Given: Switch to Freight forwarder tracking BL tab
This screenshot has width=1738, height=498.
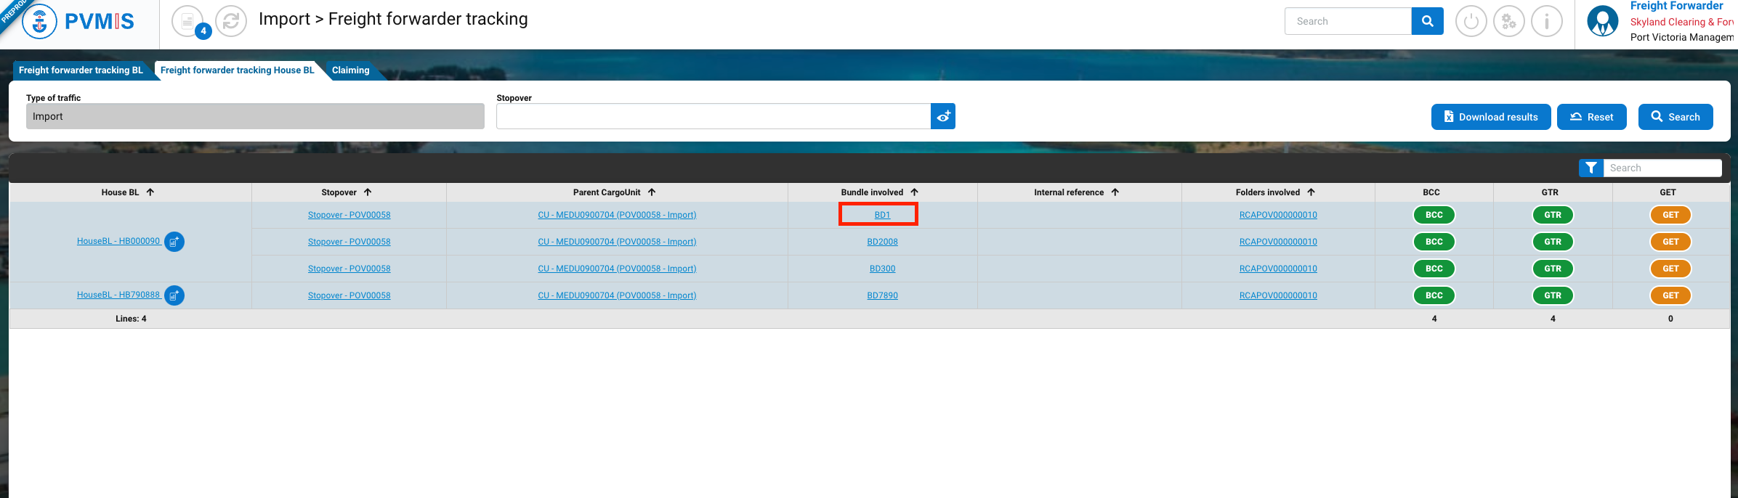Looking at the screenshot, I should pyautogui.click(x=81, y=70).
